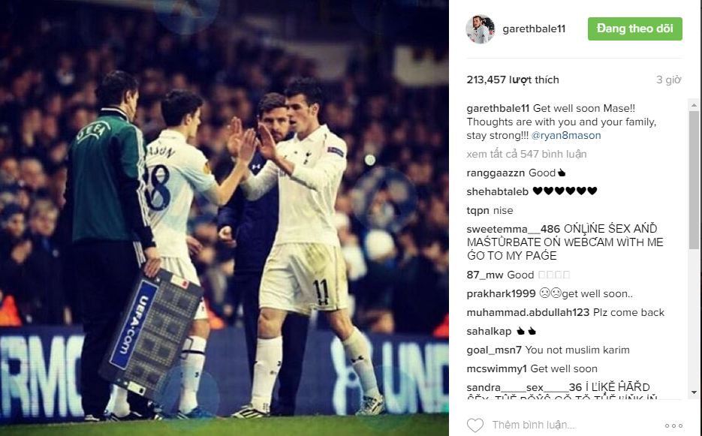Open muhammad.abdullah123 commenter profile
The image size is (702, 436).
click(x=528, y=312)
